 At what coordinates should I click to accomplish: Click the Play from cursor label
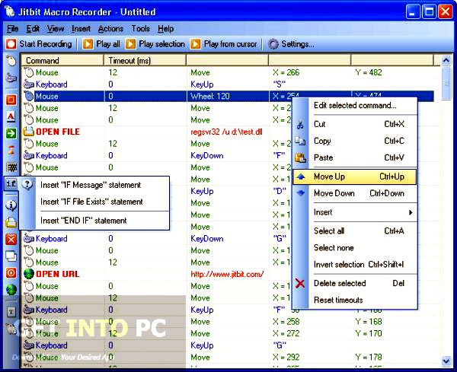tap(231, 44)
